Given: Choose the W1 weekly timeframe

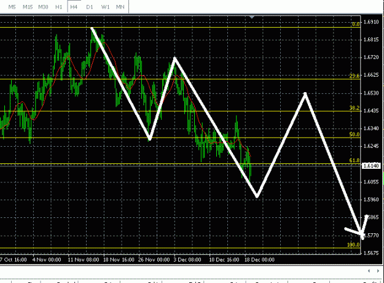Looking at the screenshot, I should [x=105, y=7].
